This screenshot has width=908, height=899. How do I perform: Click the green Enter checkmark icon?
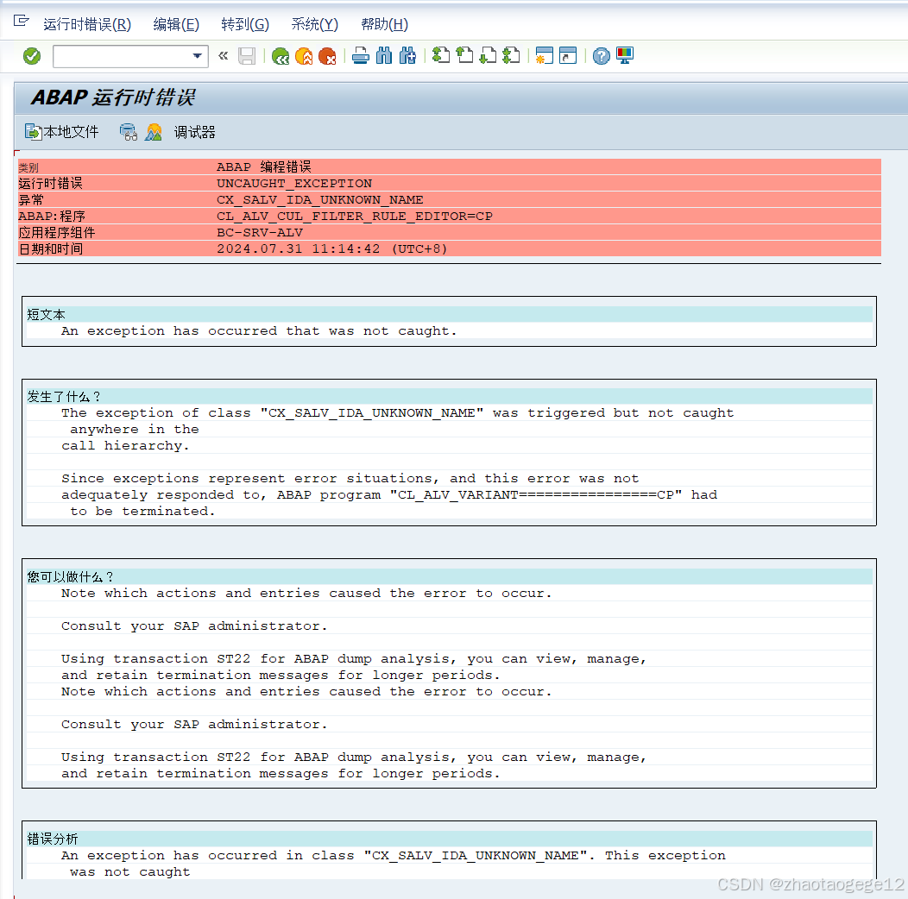(32, 56)
